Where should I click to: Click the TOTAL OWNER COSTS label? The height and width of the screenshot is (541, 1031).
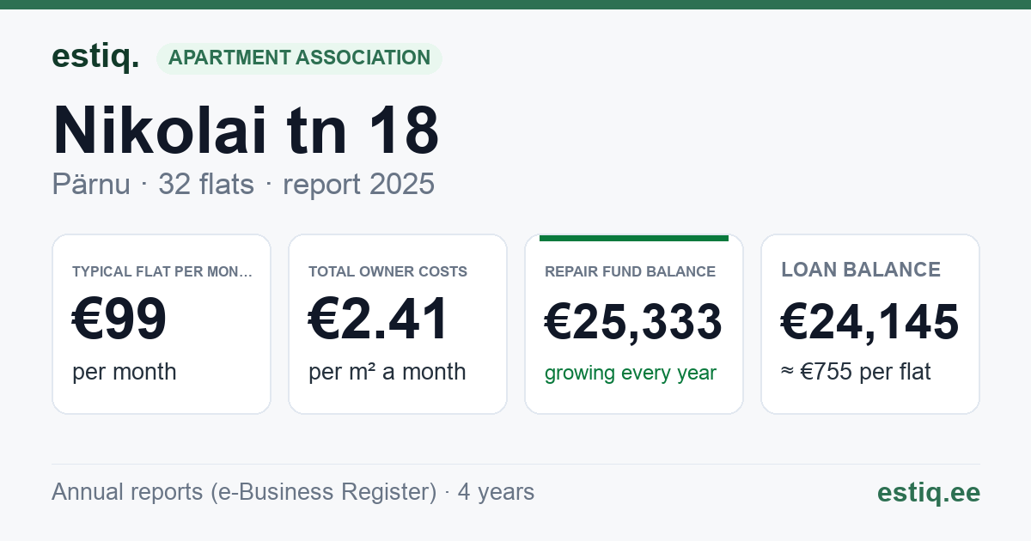[x=388, y=272]
